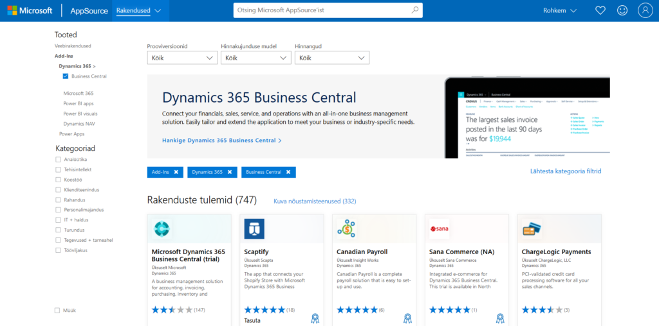Check the Müük category checkbox

point(57,311)
